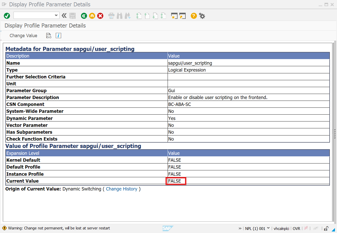The image size is (337, 233).
Task: Open the Change History link
Action: click(x=122, y=189)
